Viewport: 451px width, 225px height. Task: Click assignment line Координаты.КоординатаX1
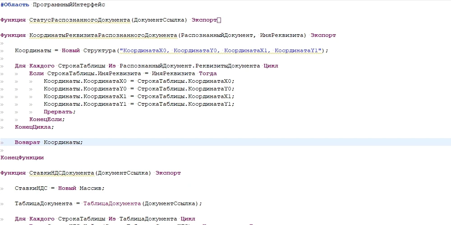click(x=139, y=96)
